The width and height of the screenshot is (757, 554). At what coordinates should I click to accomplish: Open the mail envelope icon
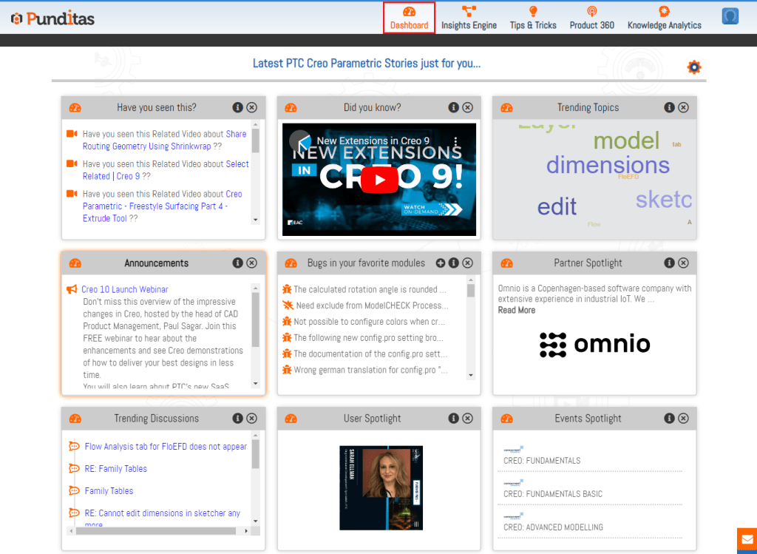pos(747,539)
